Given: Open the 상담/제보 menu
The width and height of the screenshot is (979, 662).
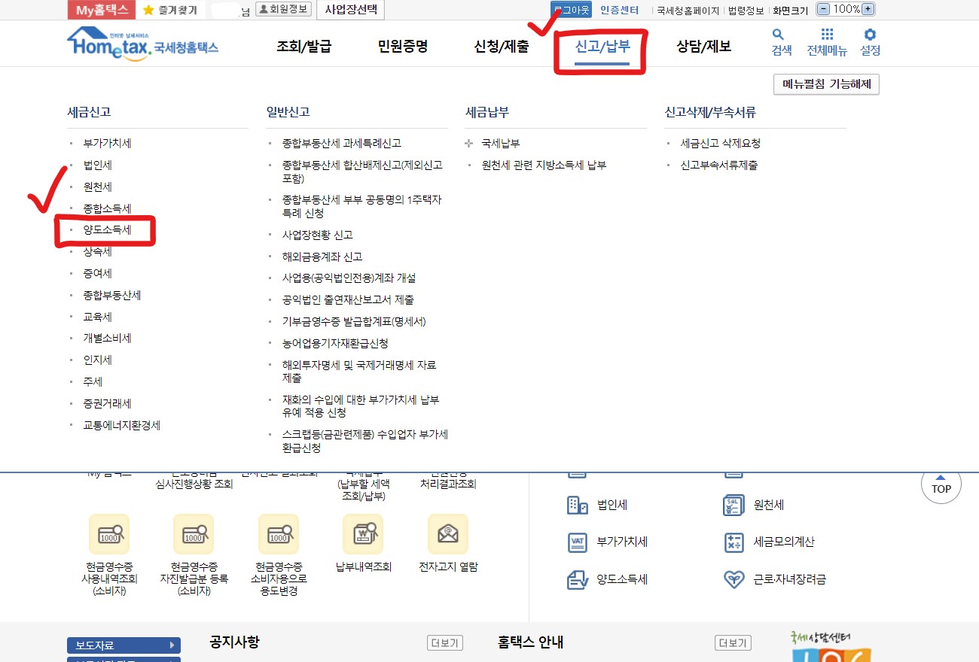Looking at the screenshot, I should 703,47.
